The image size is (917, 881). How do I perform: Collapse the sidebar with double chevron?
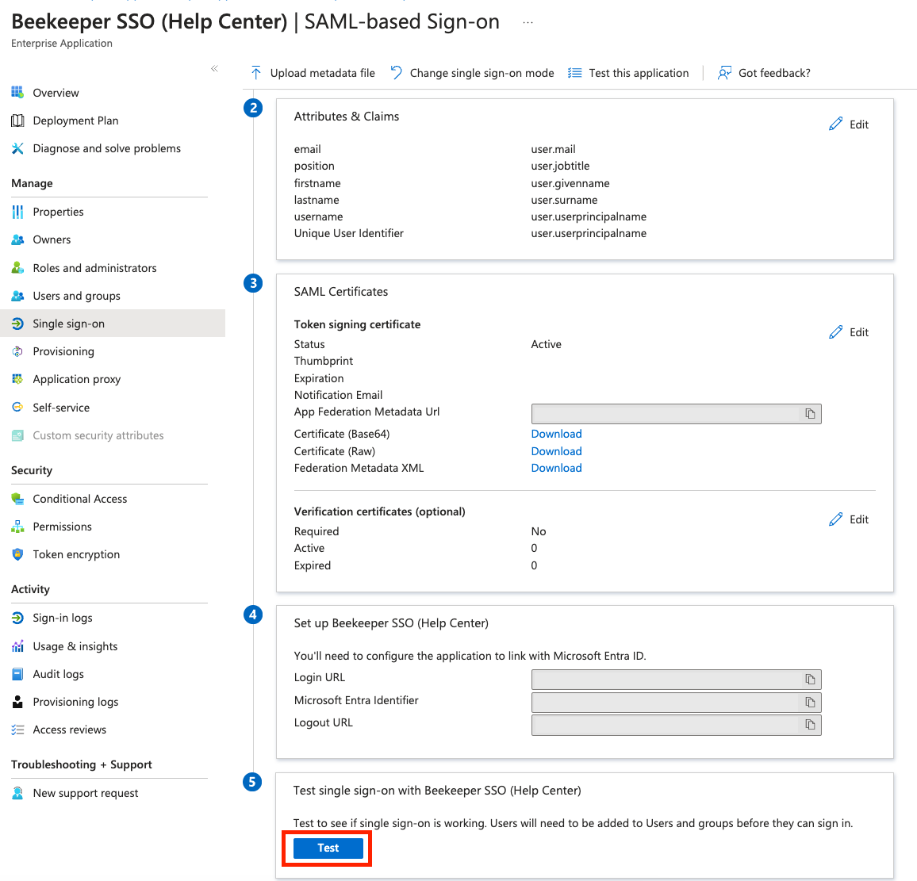[x=215, y=68]
